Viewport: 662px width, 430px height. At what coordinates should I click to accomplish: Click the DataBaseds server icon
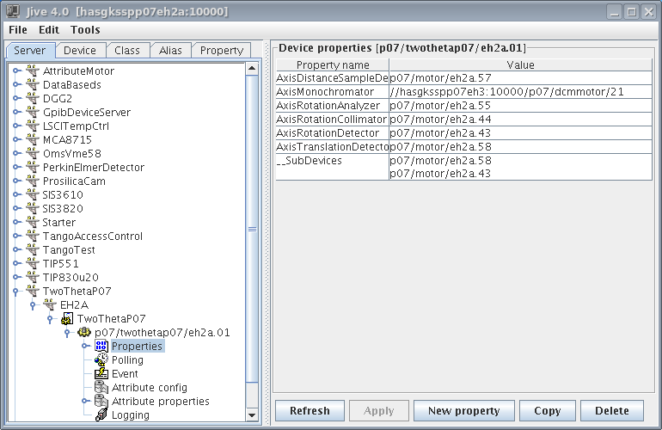point(33,84)
